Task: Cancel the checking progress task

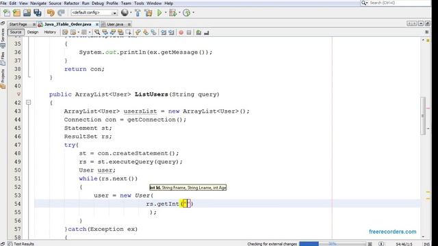Action: (370, 244)
